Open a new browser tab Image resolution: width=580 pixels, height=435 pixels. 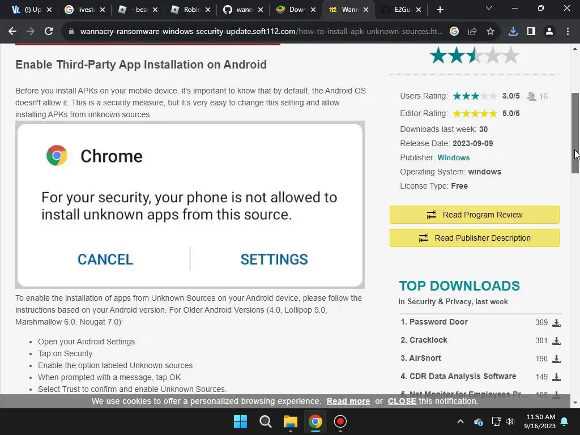pyautogui.click(x=440, y=10)
